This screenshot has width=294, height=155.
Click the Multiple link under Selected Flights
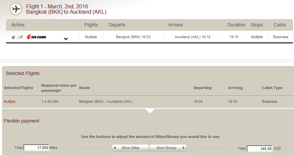[9, 101]
